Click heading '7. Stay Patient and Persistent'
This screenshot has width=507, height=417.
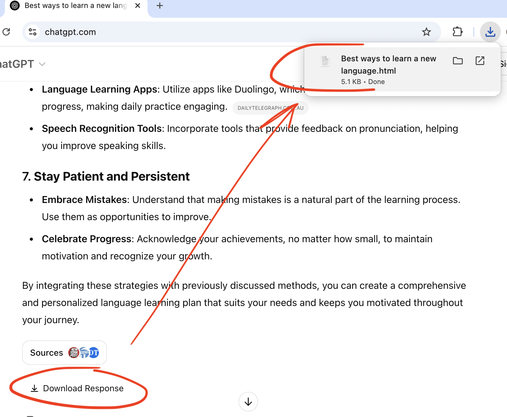pos(106,177)
